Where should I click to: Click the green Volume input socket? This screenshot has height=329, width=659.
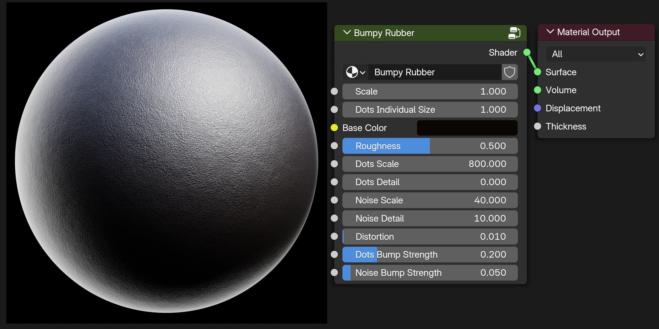[x=537, y=90]
